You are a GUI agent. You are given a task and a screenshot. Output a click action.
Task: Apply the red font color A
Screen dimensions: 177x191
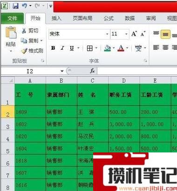[x=121, y=48]
